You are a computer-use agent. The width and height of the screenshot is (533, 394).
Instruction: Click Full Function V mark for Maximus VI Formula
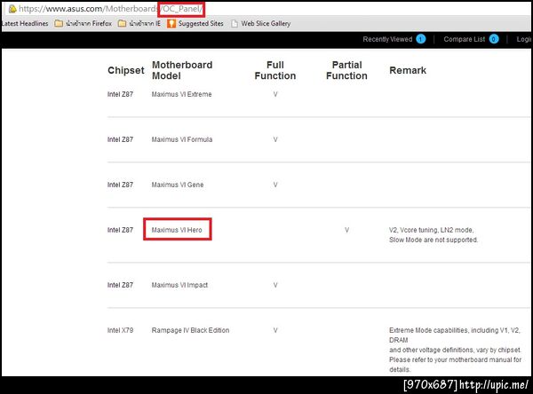[275, 139]
